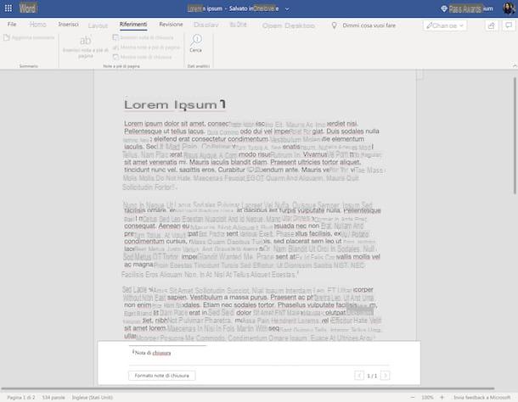Viewport: 518px width, 402px height.
Task: Click the Word logo text
Action: click(28, 8)
